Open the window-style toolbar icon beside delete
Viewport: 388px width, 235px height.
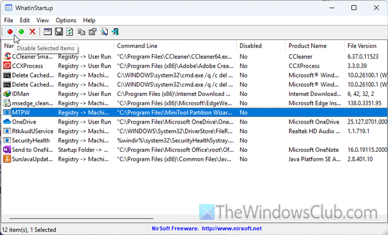tap(48, 32)
